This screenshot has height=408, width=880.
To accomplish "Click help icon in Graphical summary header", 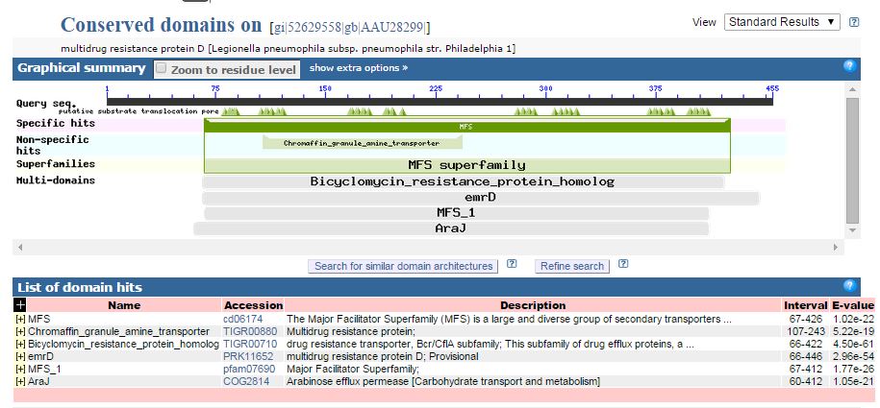I will tap(849, 66).
